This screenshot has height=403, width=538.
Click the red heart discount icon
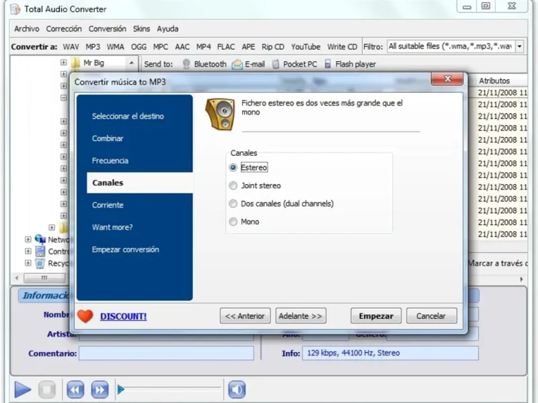pos(85,316)
